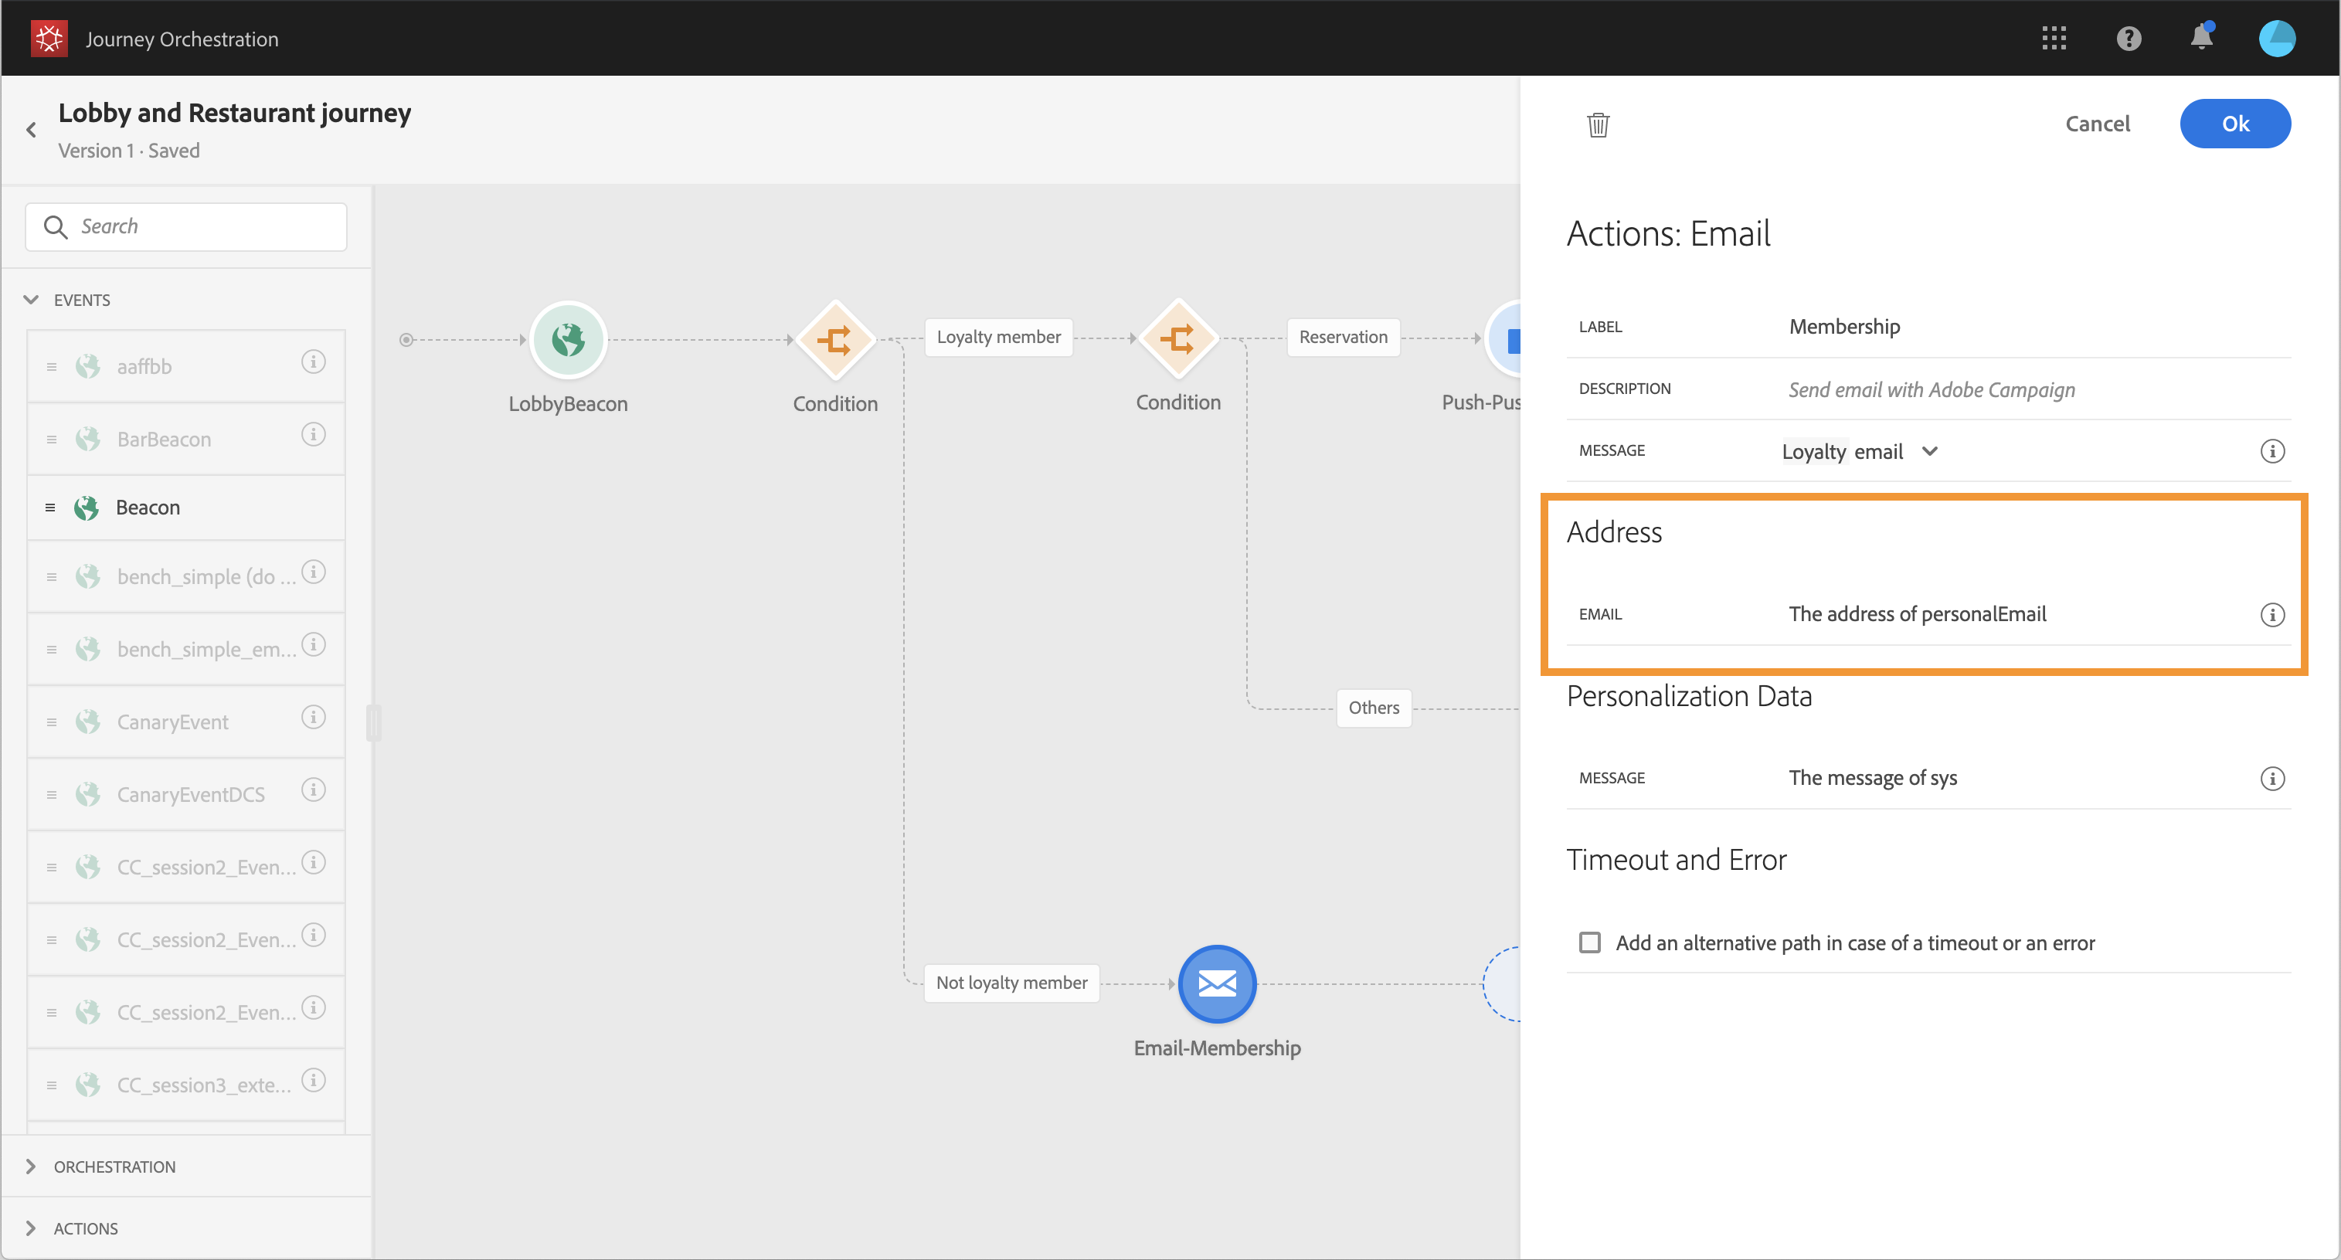This screenshot has width=2341, height=1260.
Task: Click the trash delete icon
Action: coord(1598,124)
